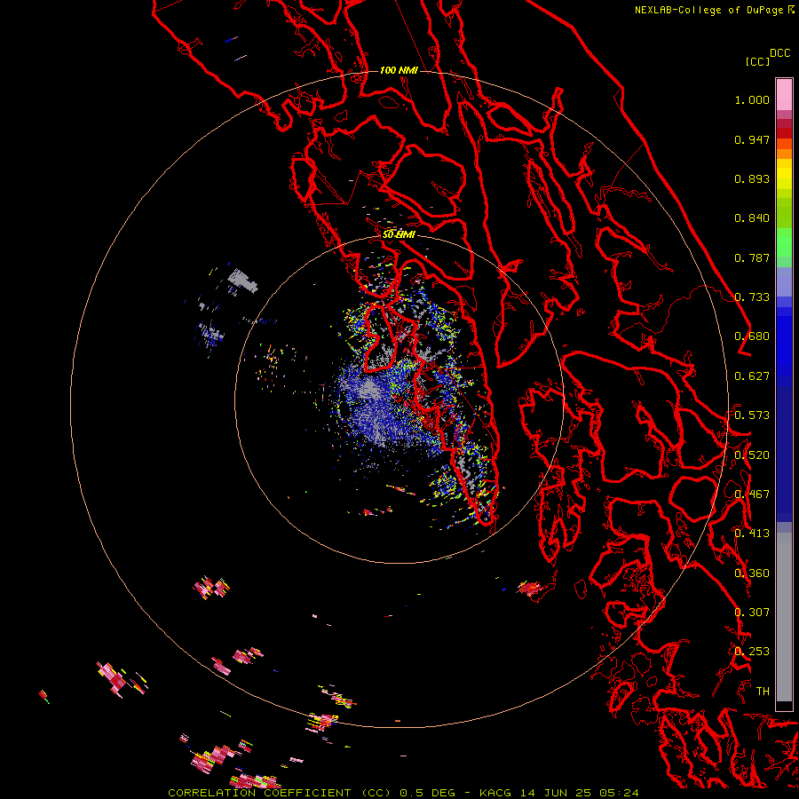This screenshot has height=799, width=799.
Task: Pick the large gray color scale segment
Action: [784, 621]
